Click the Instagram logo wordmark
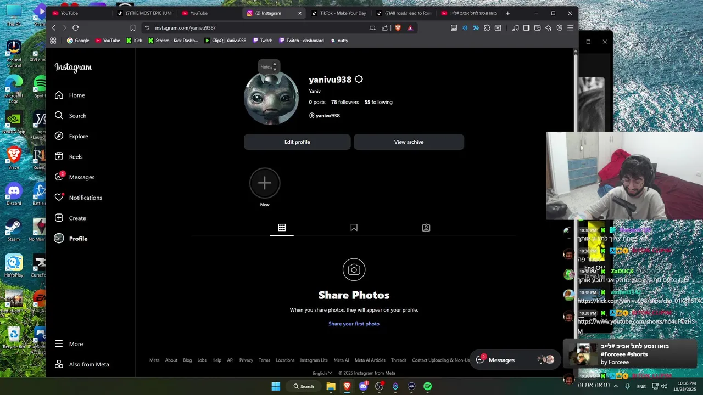 (73, 67)
